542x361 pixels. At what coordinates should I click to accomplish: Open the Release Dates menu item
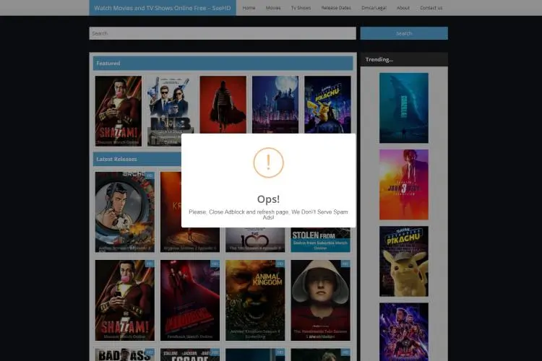point(335,8)
